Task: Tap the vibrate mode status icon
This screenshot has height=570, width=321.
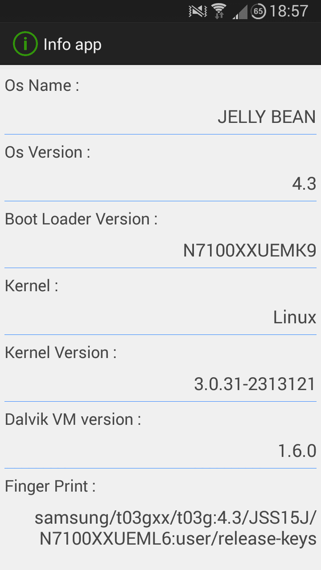Action: (198, 11)
